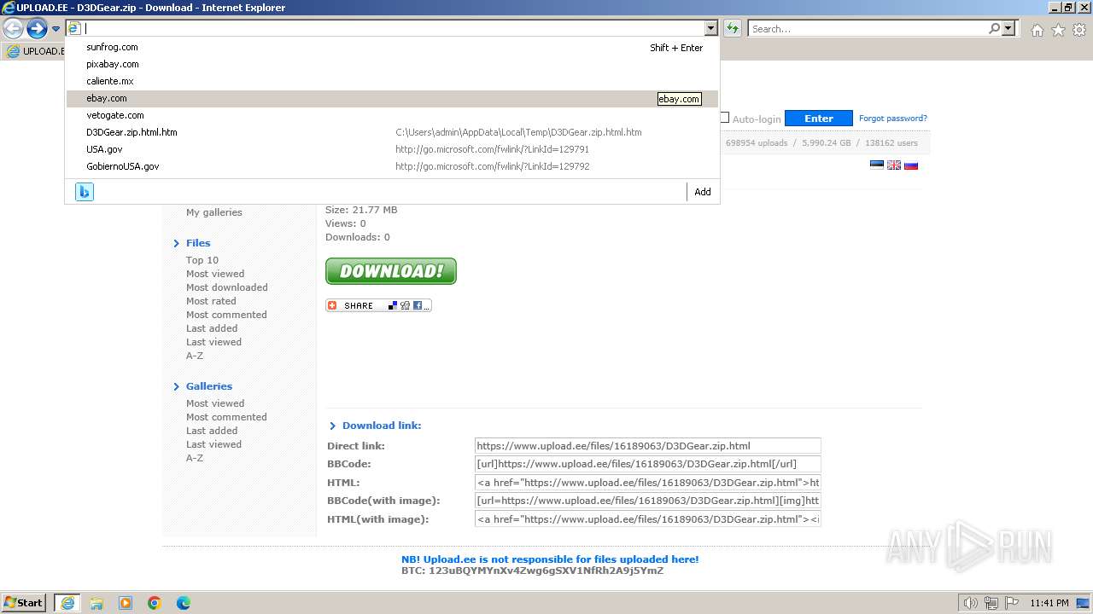This screenshot has height=614, width=1093.
Task: Open the recent pages dropdown arrow
Action: 56,29
